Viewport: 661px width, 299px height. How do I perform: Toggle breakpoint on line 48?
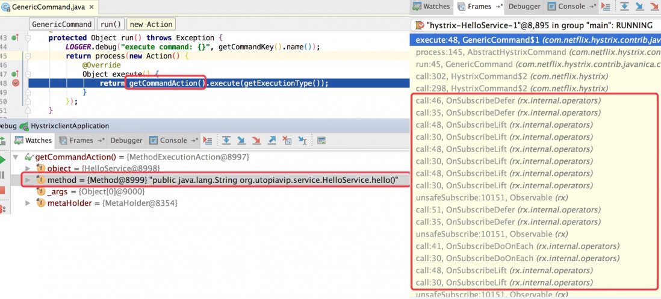click(x=16, y=83)
